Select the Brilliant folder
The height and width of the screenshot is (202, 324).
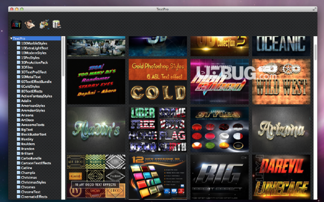tap(27, 154)
